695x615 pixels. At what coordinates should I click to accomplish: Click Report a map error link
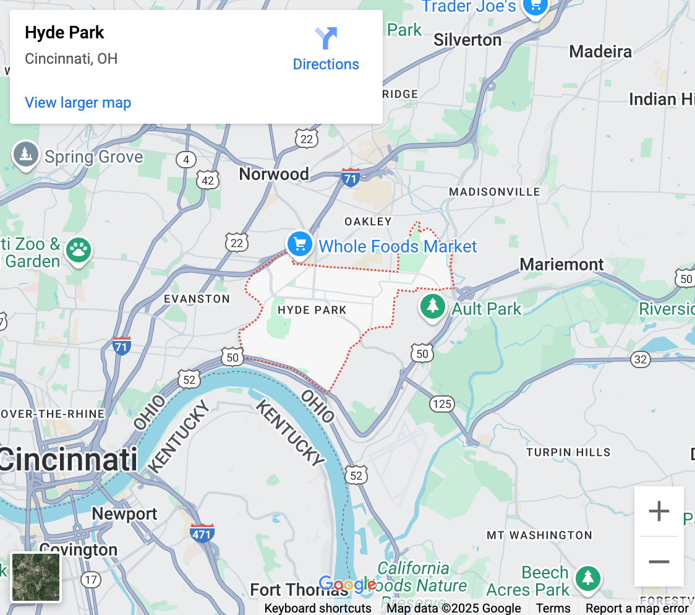click(637, 608)
